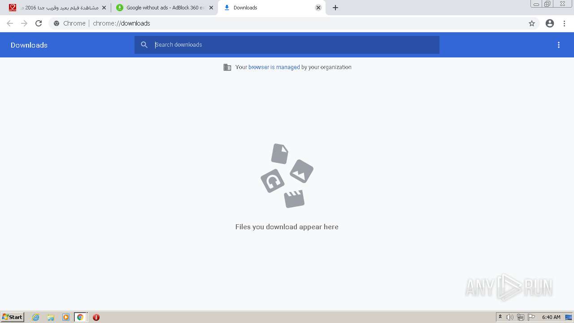Screen dimensions: 574x323
Task: Bookmark this page with the star icon
Action: [532, 23]
